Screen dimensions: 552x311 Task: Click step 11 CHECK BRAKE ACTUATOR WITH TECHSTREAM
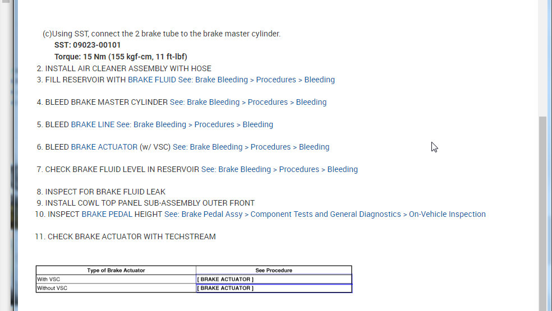pyautogui.click(x=131, y=236)
